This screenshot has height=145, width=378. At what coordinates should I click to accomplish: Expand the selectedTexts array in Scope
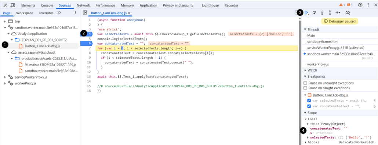click(x=308, y=137)
